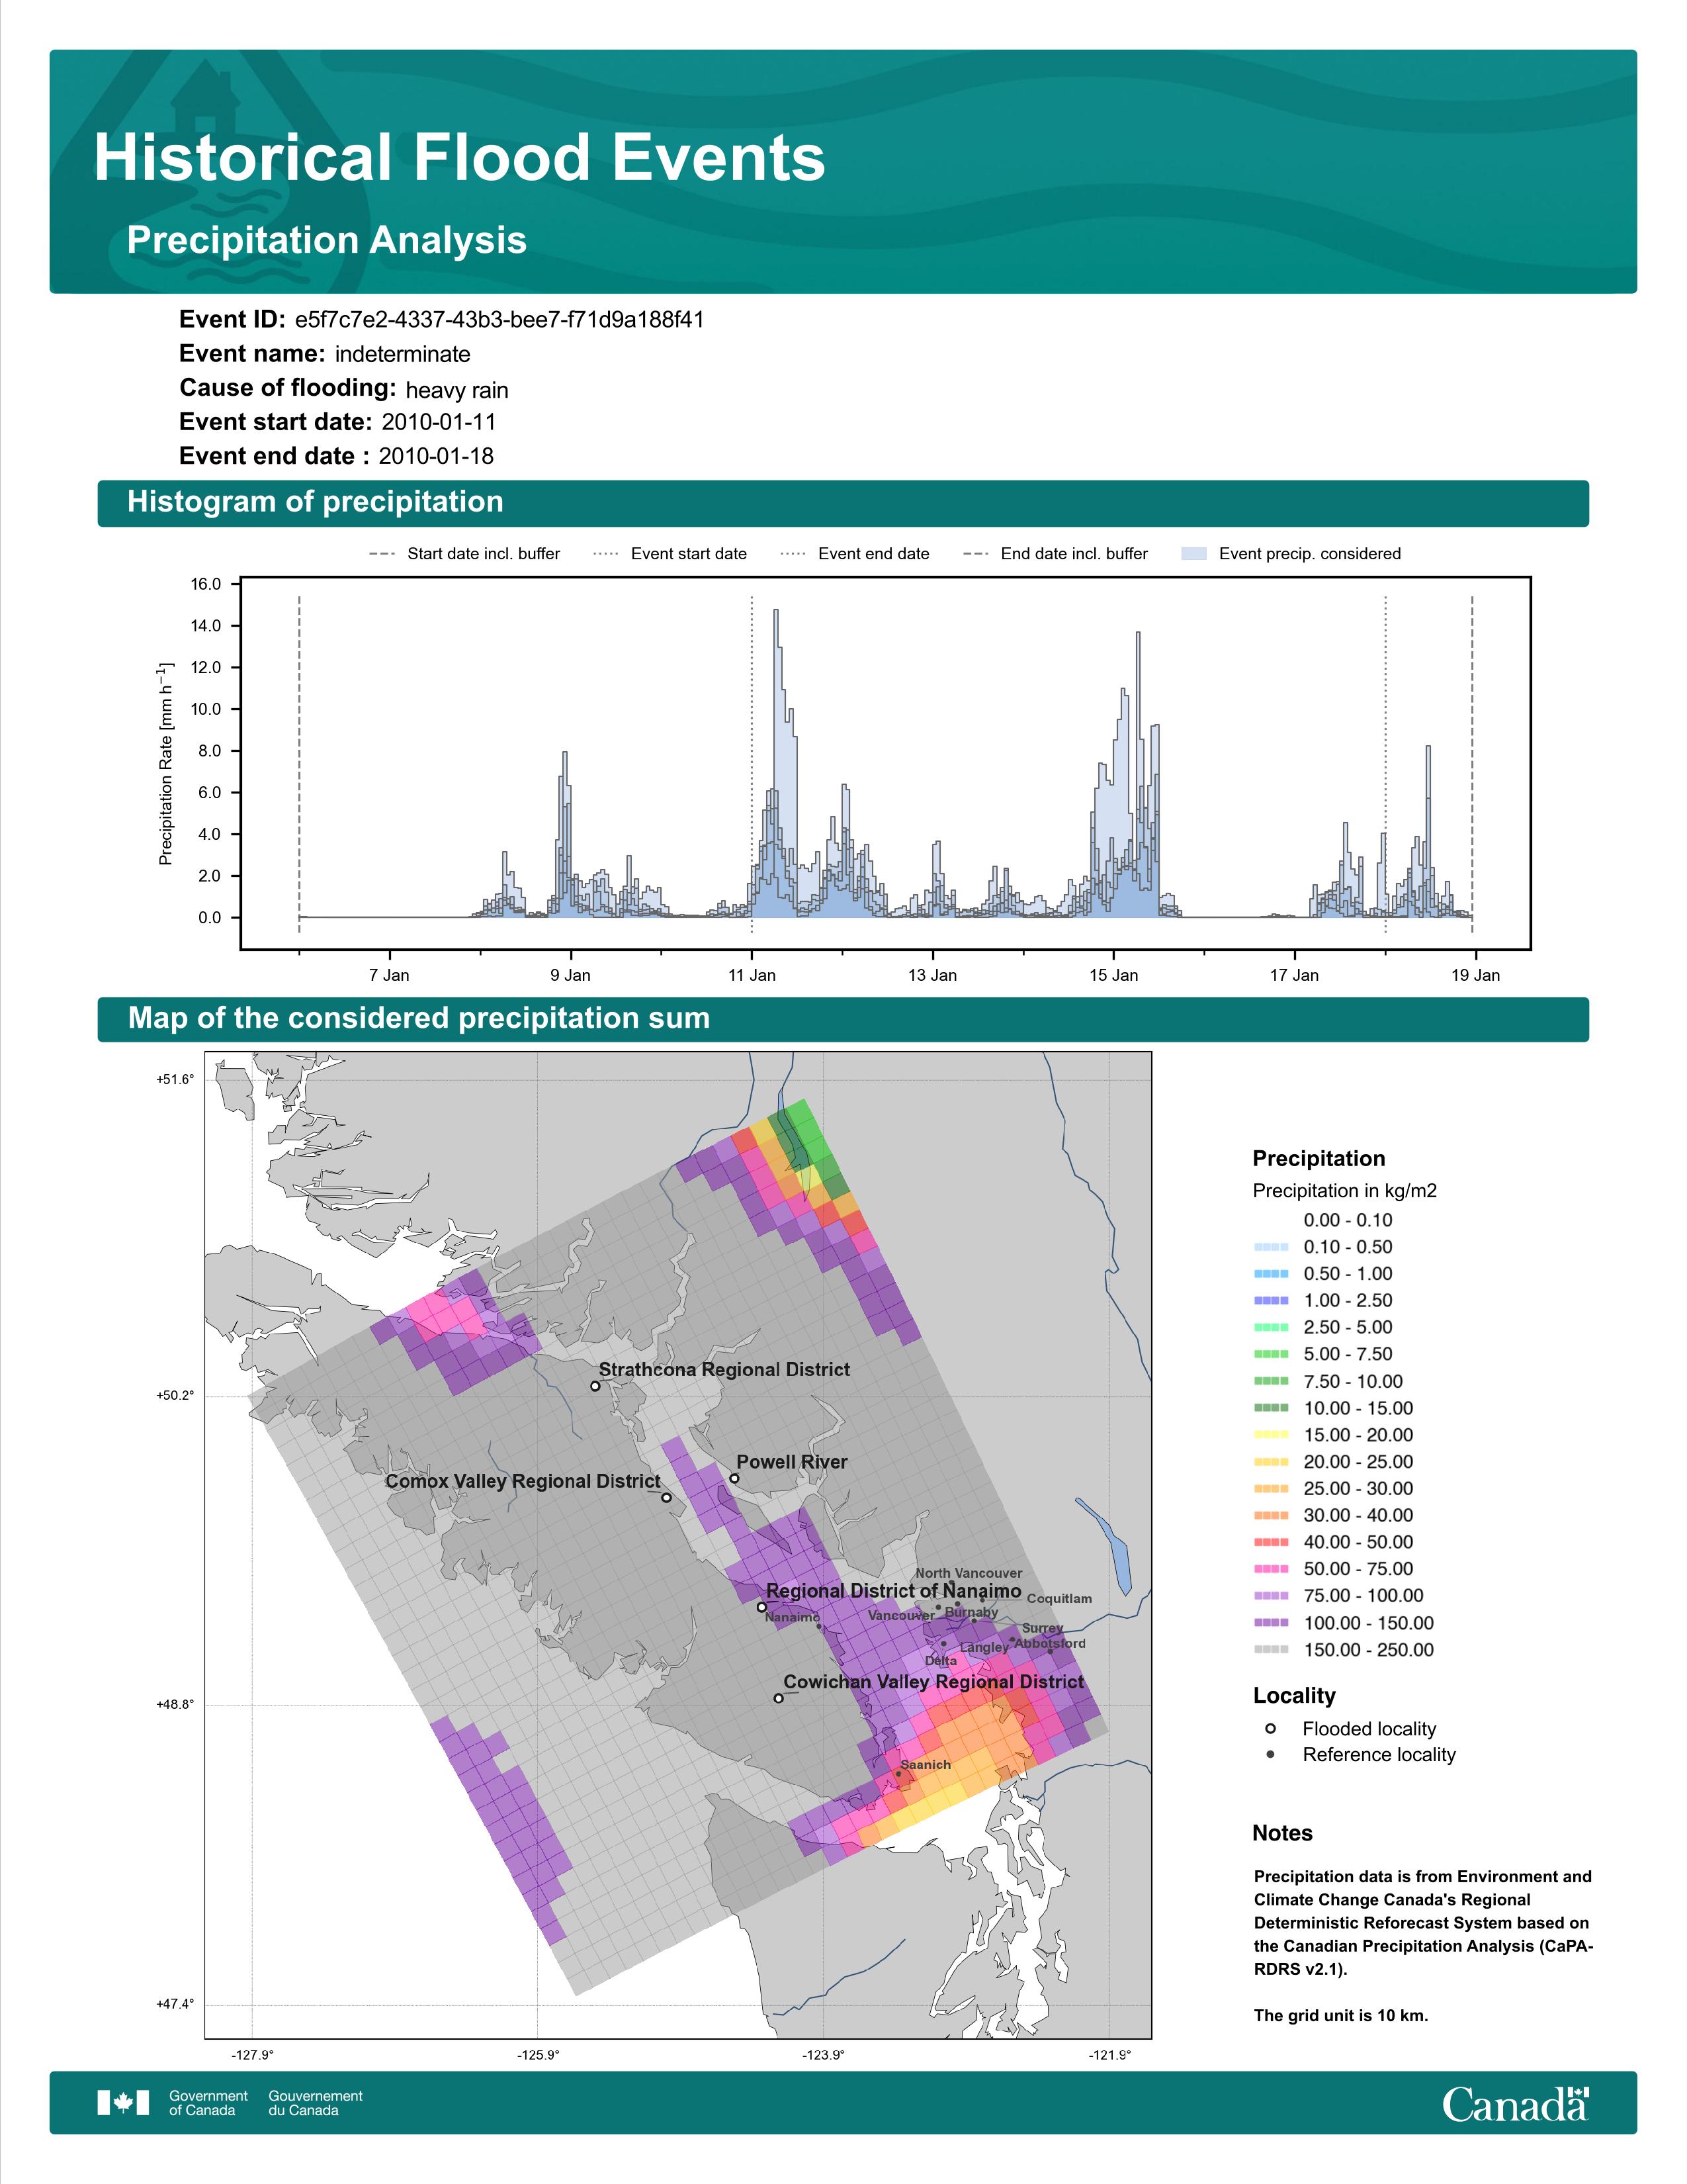
Task: Click the Event ID value e5f7c7e2-4337
Action: 499,320
